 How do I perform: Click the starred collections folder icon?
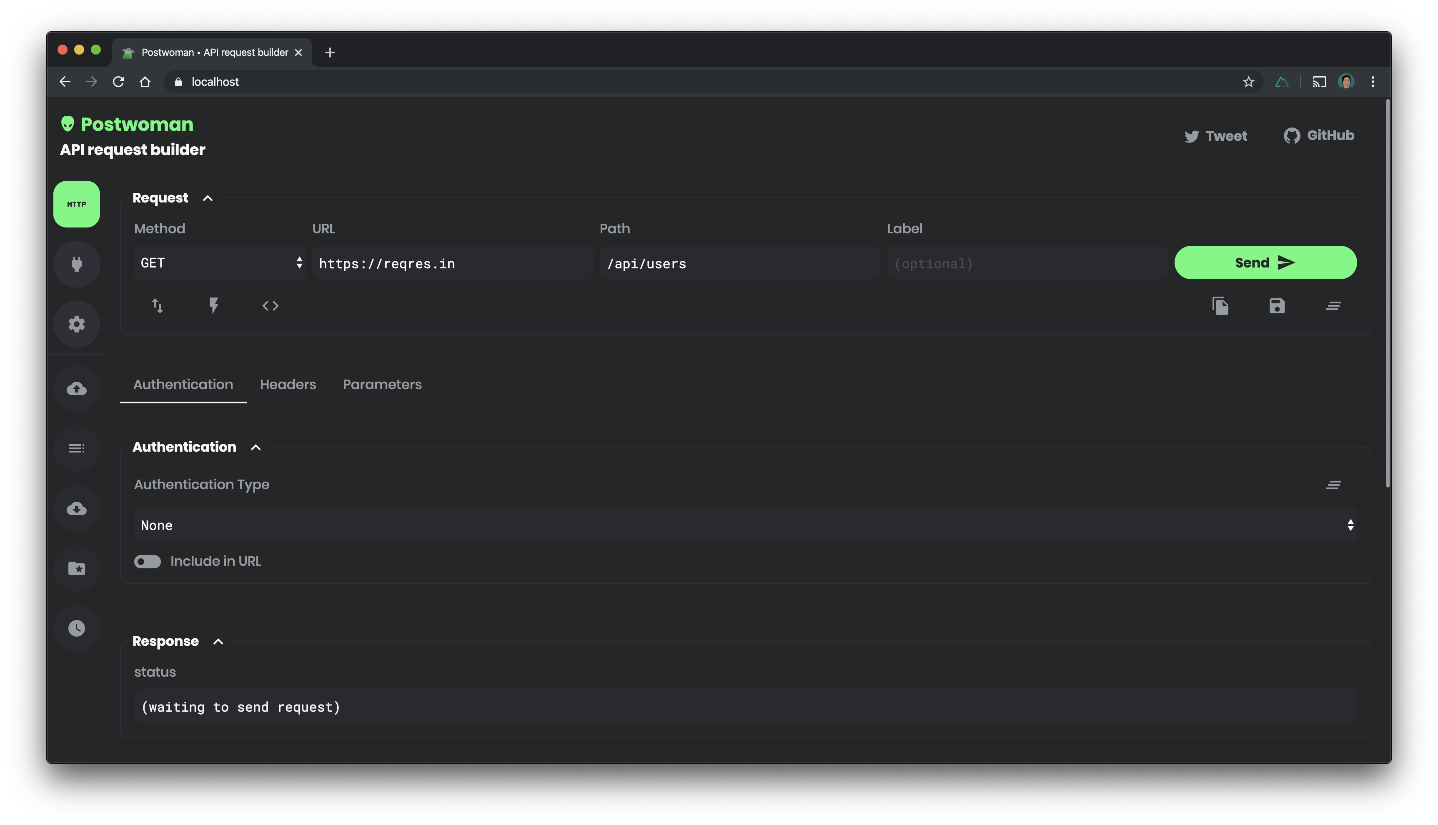pos(77,568)
